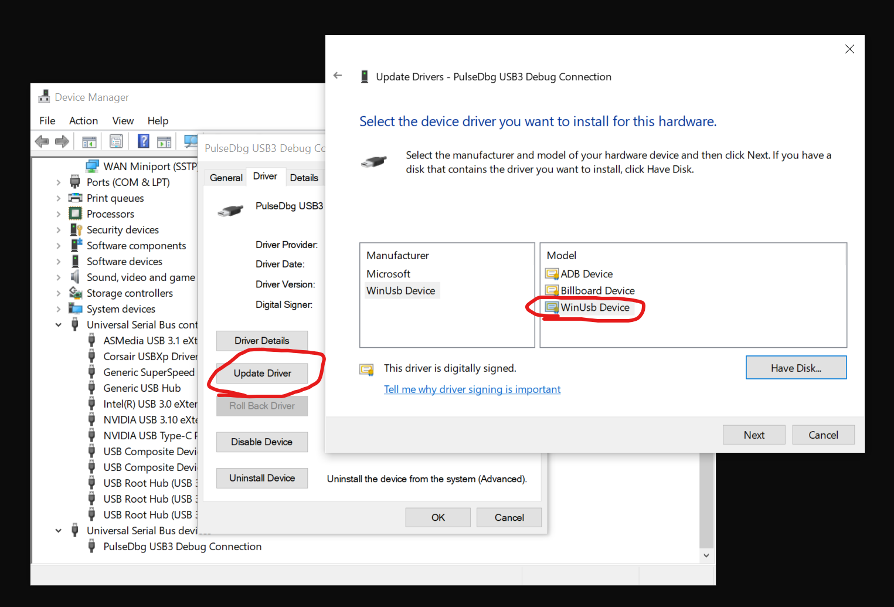This screenshot has width=894, height=607.
Task: Click the Forward arrow in Device Manager toolbar
Action: point(62,141)
